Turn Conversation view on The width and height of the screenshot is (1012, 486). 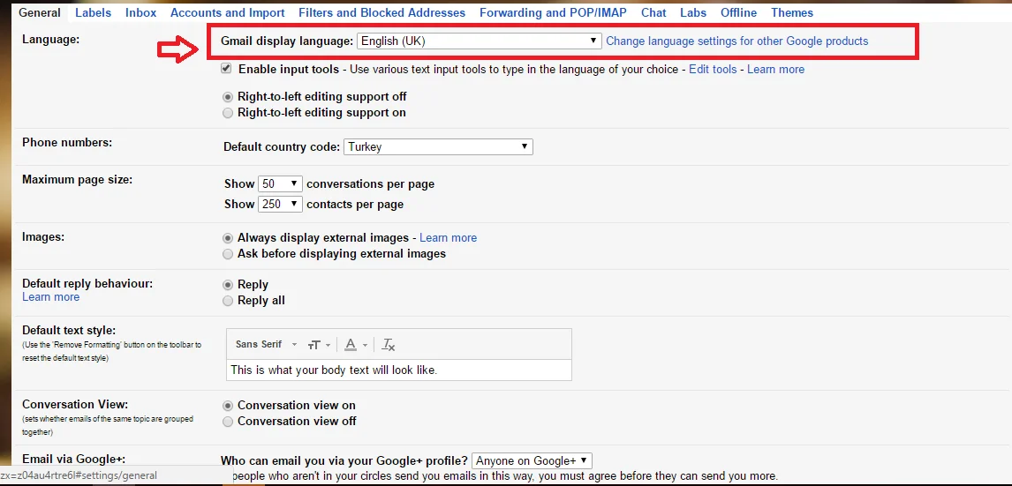tap(227, 406)
